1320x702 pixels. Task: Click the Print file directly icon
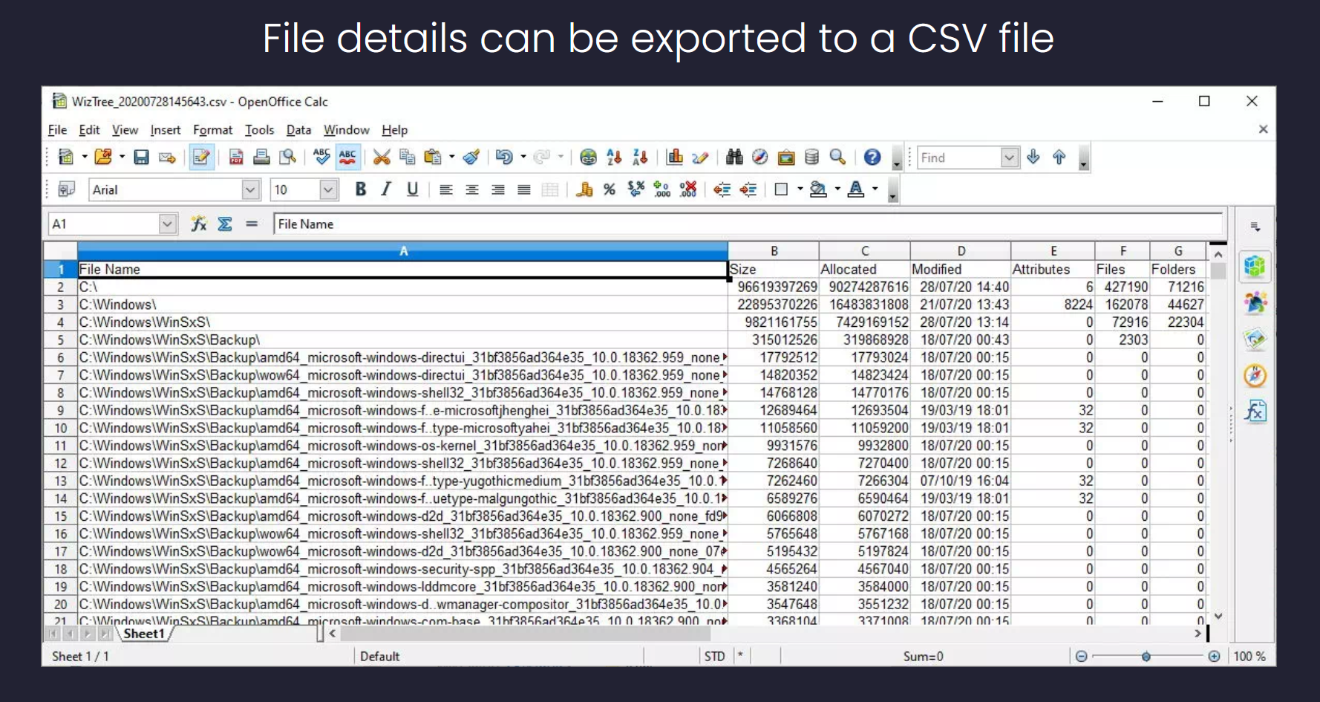tap(261, 157)
